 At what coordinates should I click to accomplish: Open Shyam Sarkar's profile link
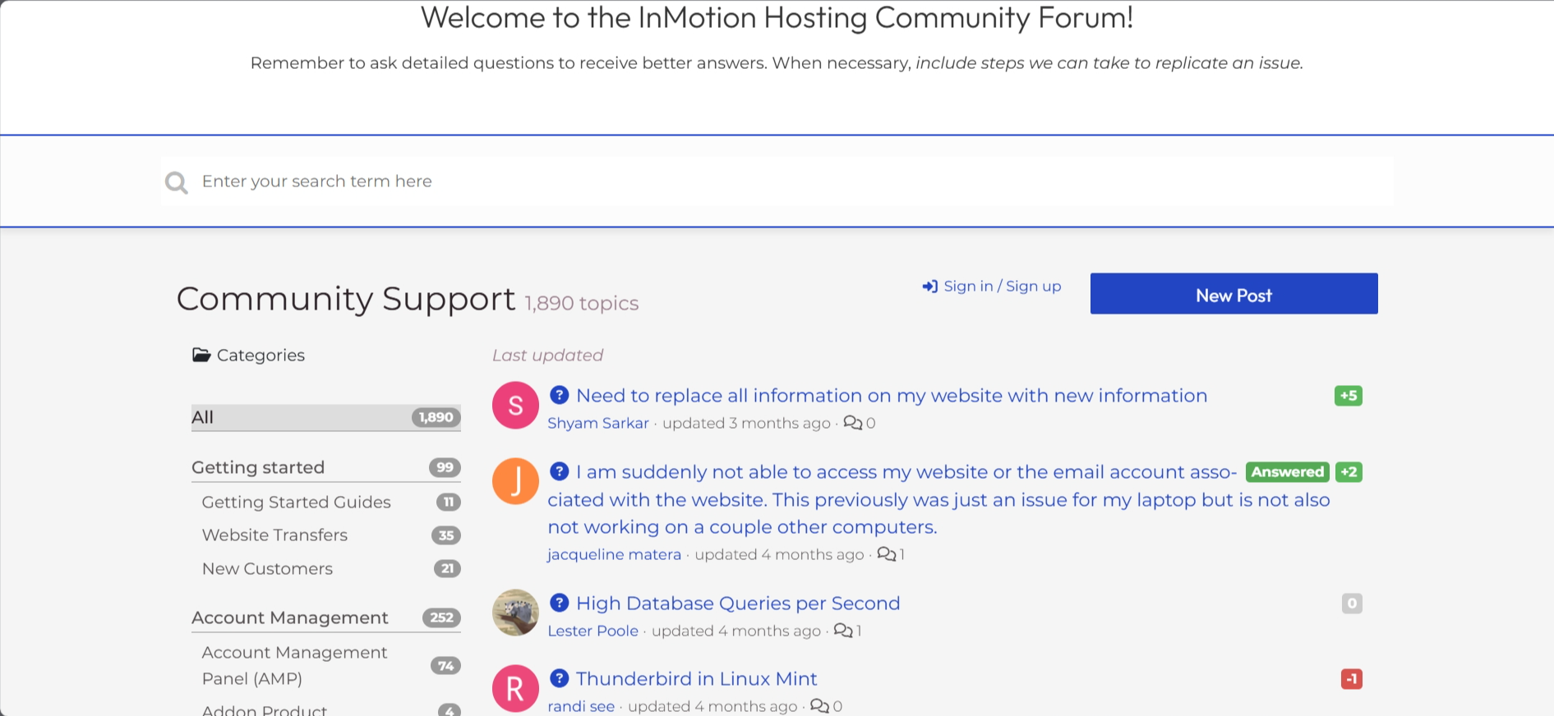tap(598, 423)
